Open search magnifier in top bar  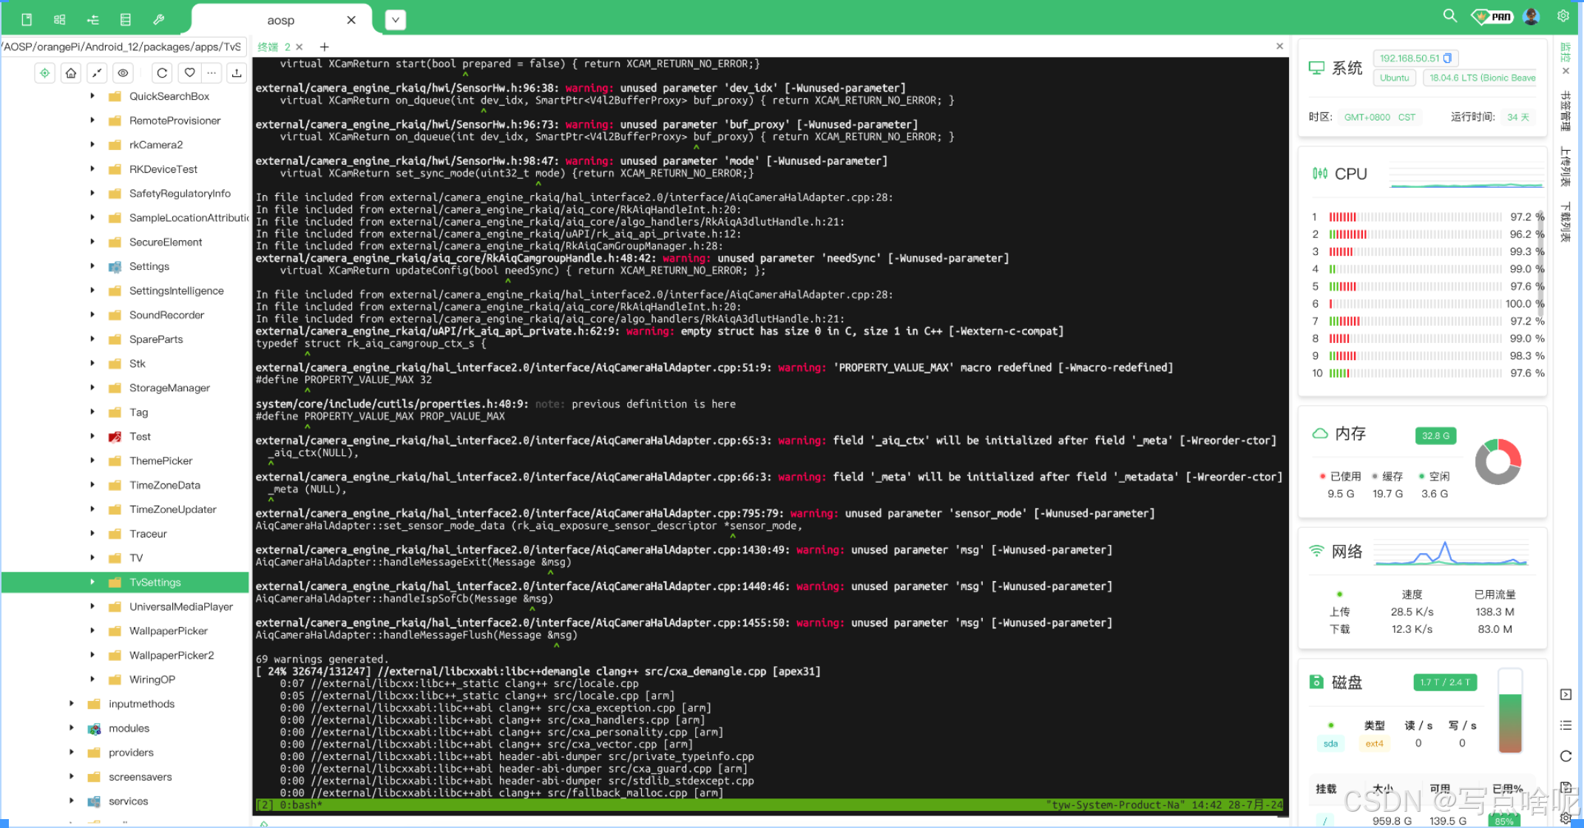(x=1449, y=16)
